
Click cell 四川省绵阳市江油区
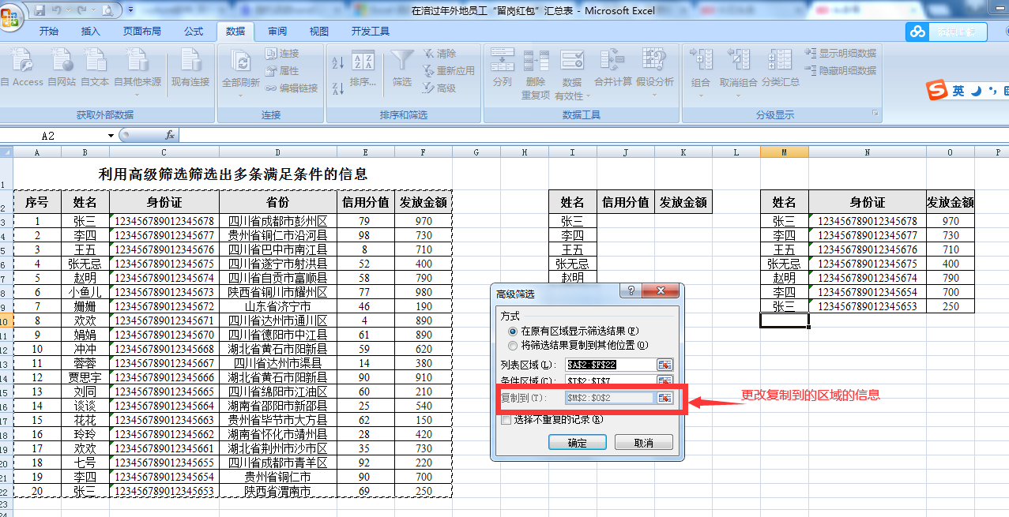278,391
